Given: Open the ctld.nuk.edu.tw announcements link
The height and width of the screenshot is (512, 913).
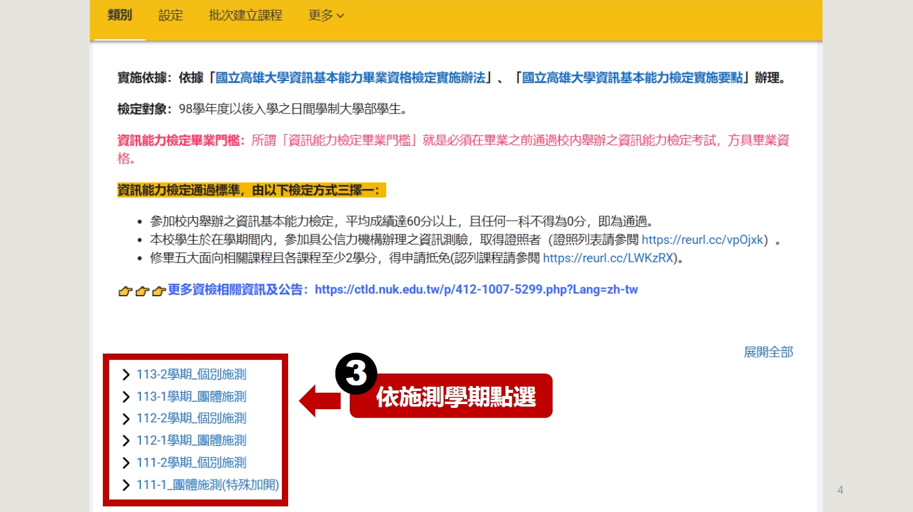Looking at the screenshot, I should pos(476,290).
